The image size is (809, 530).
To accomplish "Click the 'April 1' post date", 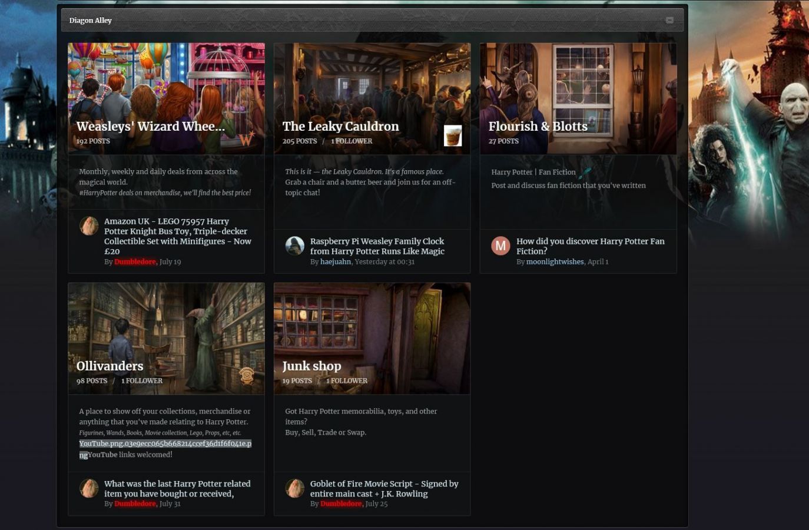I will pos(598,261).
